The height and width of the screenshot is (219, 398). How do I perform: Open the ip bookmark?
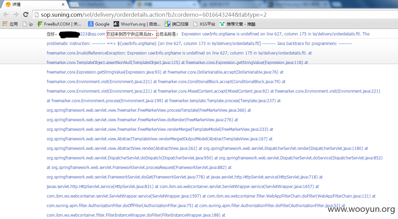pos(28,24)
